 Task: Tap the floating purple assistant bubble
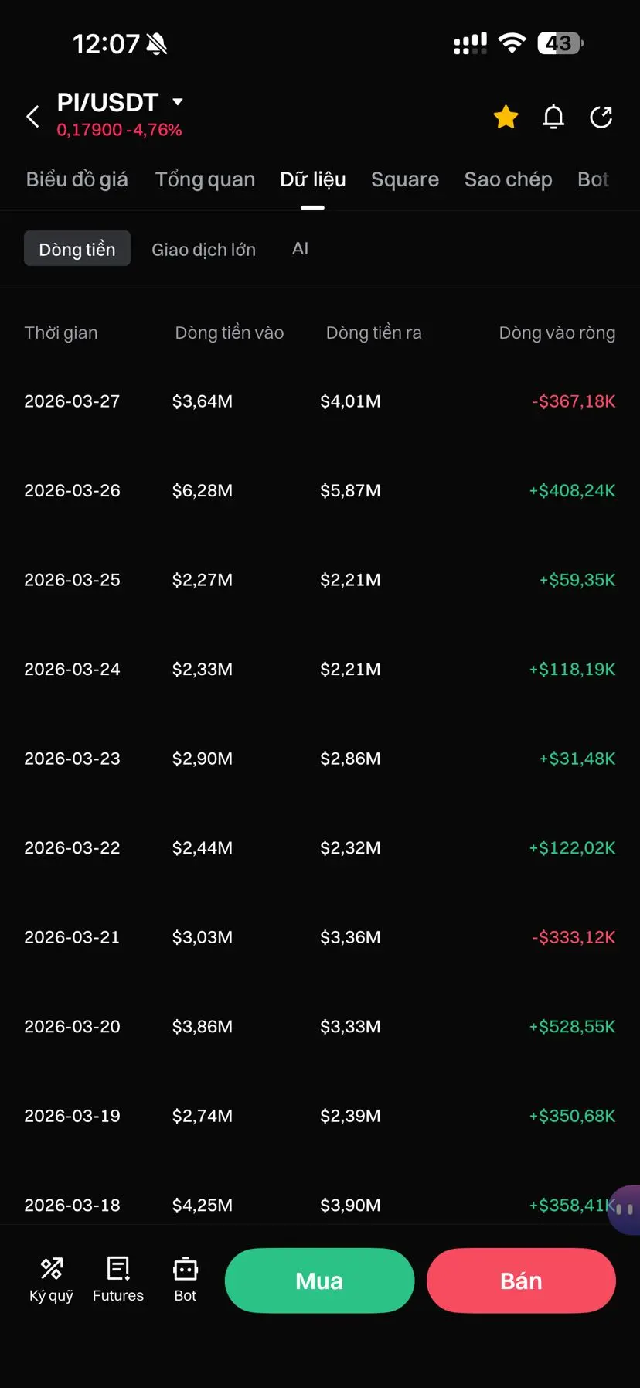[x=625, y=1209]
